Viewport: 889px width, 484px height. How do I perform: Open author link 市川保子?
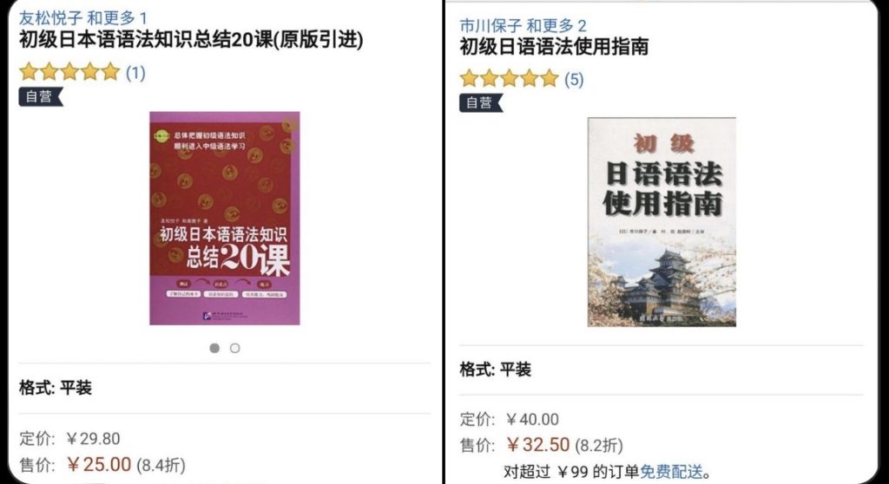pyautogui.click(x=491, y=25)
